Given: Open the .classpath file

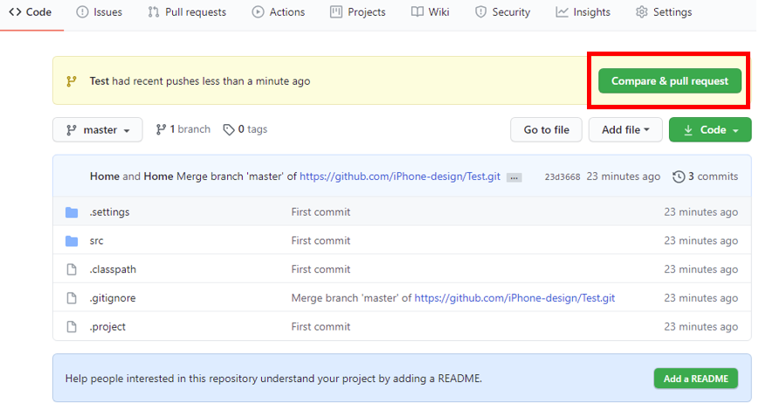Looking at the screenshot, I should pyautogui.click(x=113, y=269).
